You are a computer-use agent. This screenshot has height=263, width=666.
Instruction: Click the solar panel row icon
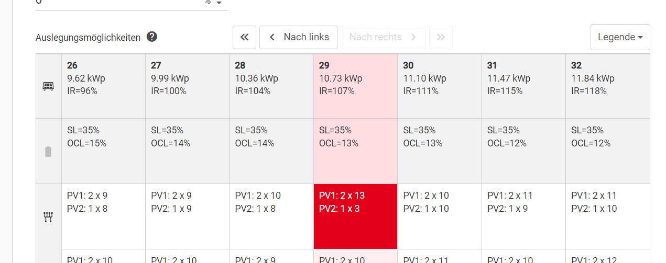[x=48, y=86]
